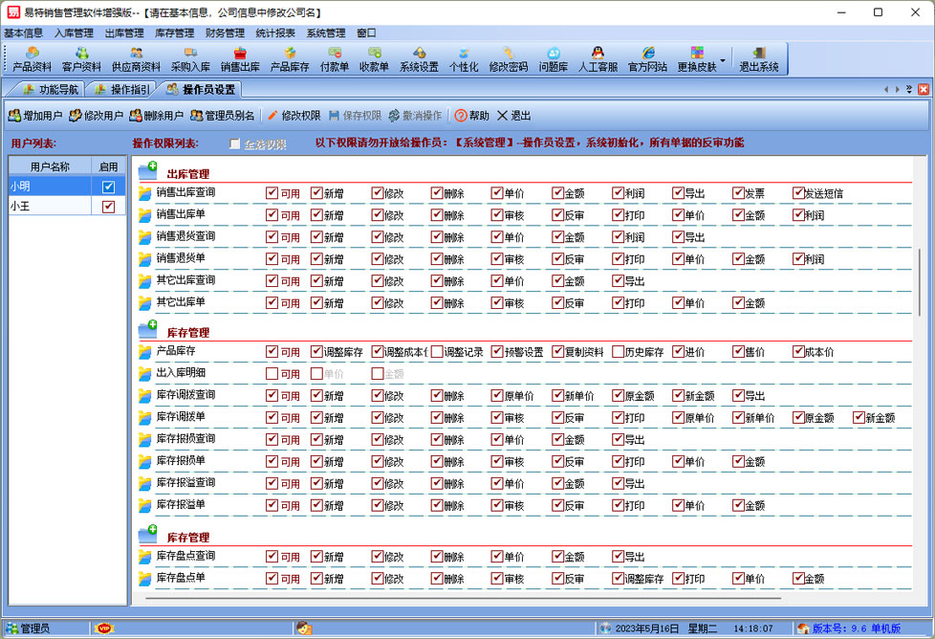Image resolution: width=935 pixels, height=639 pixels.
Task: Expand the 出库管理 section header icon
Action: coord(147,172)
